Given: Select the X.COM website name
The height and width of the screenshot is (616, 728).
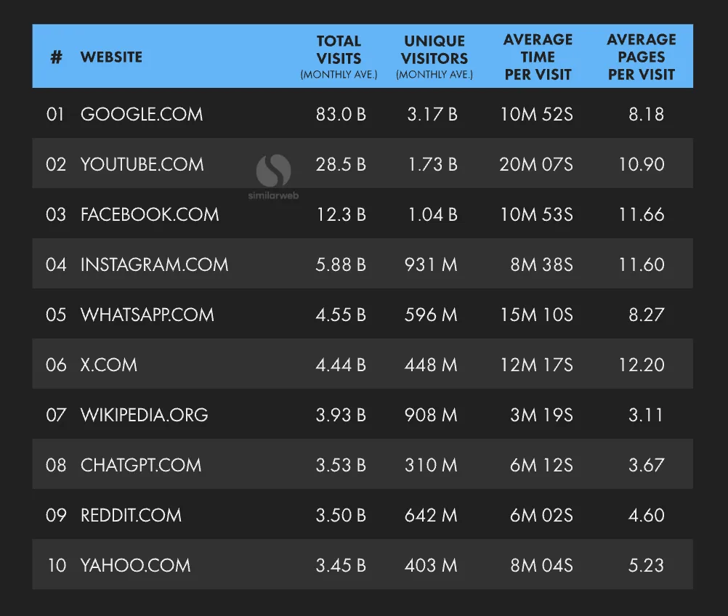Looking at the screenshot, I should (x=109, y=365).
